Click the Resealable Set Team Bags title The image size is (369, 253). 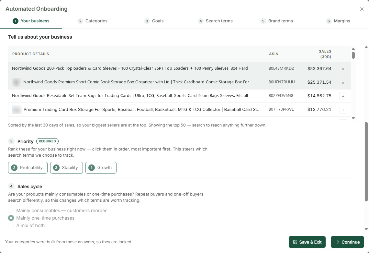coord(130,96)
